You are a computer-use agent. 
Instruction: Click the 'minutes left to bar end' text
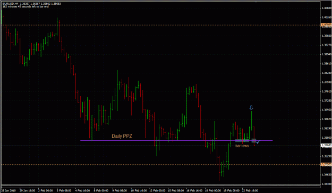click(25, 6)
